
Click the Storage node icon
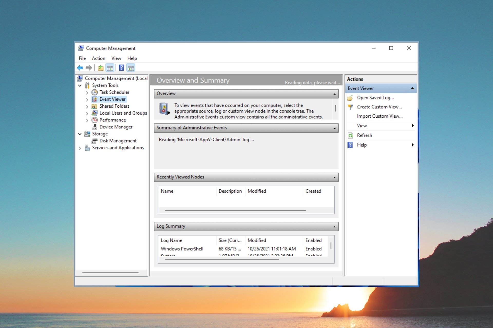coord(87,134)
